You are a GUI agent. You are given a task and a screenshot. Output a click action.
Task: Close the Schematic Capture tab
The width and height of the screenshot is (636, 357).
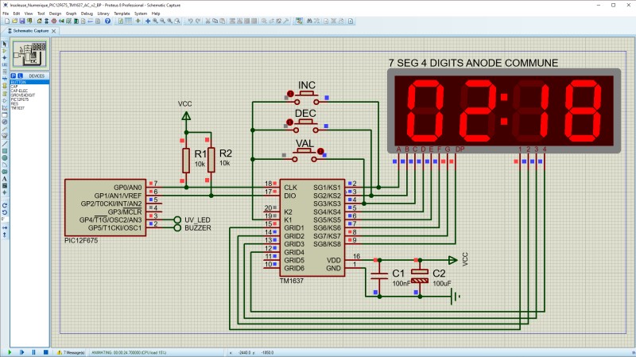(53, 31)
